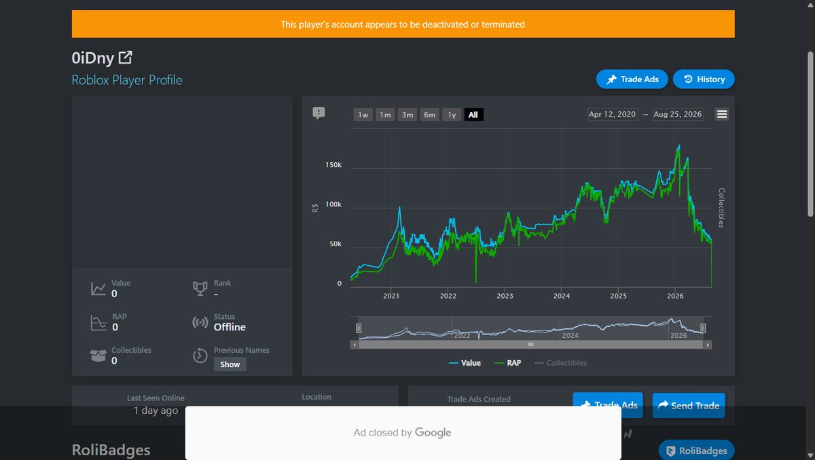Click the Last Seen Online label
Viewport: 815px width, 460px height.
156,398
